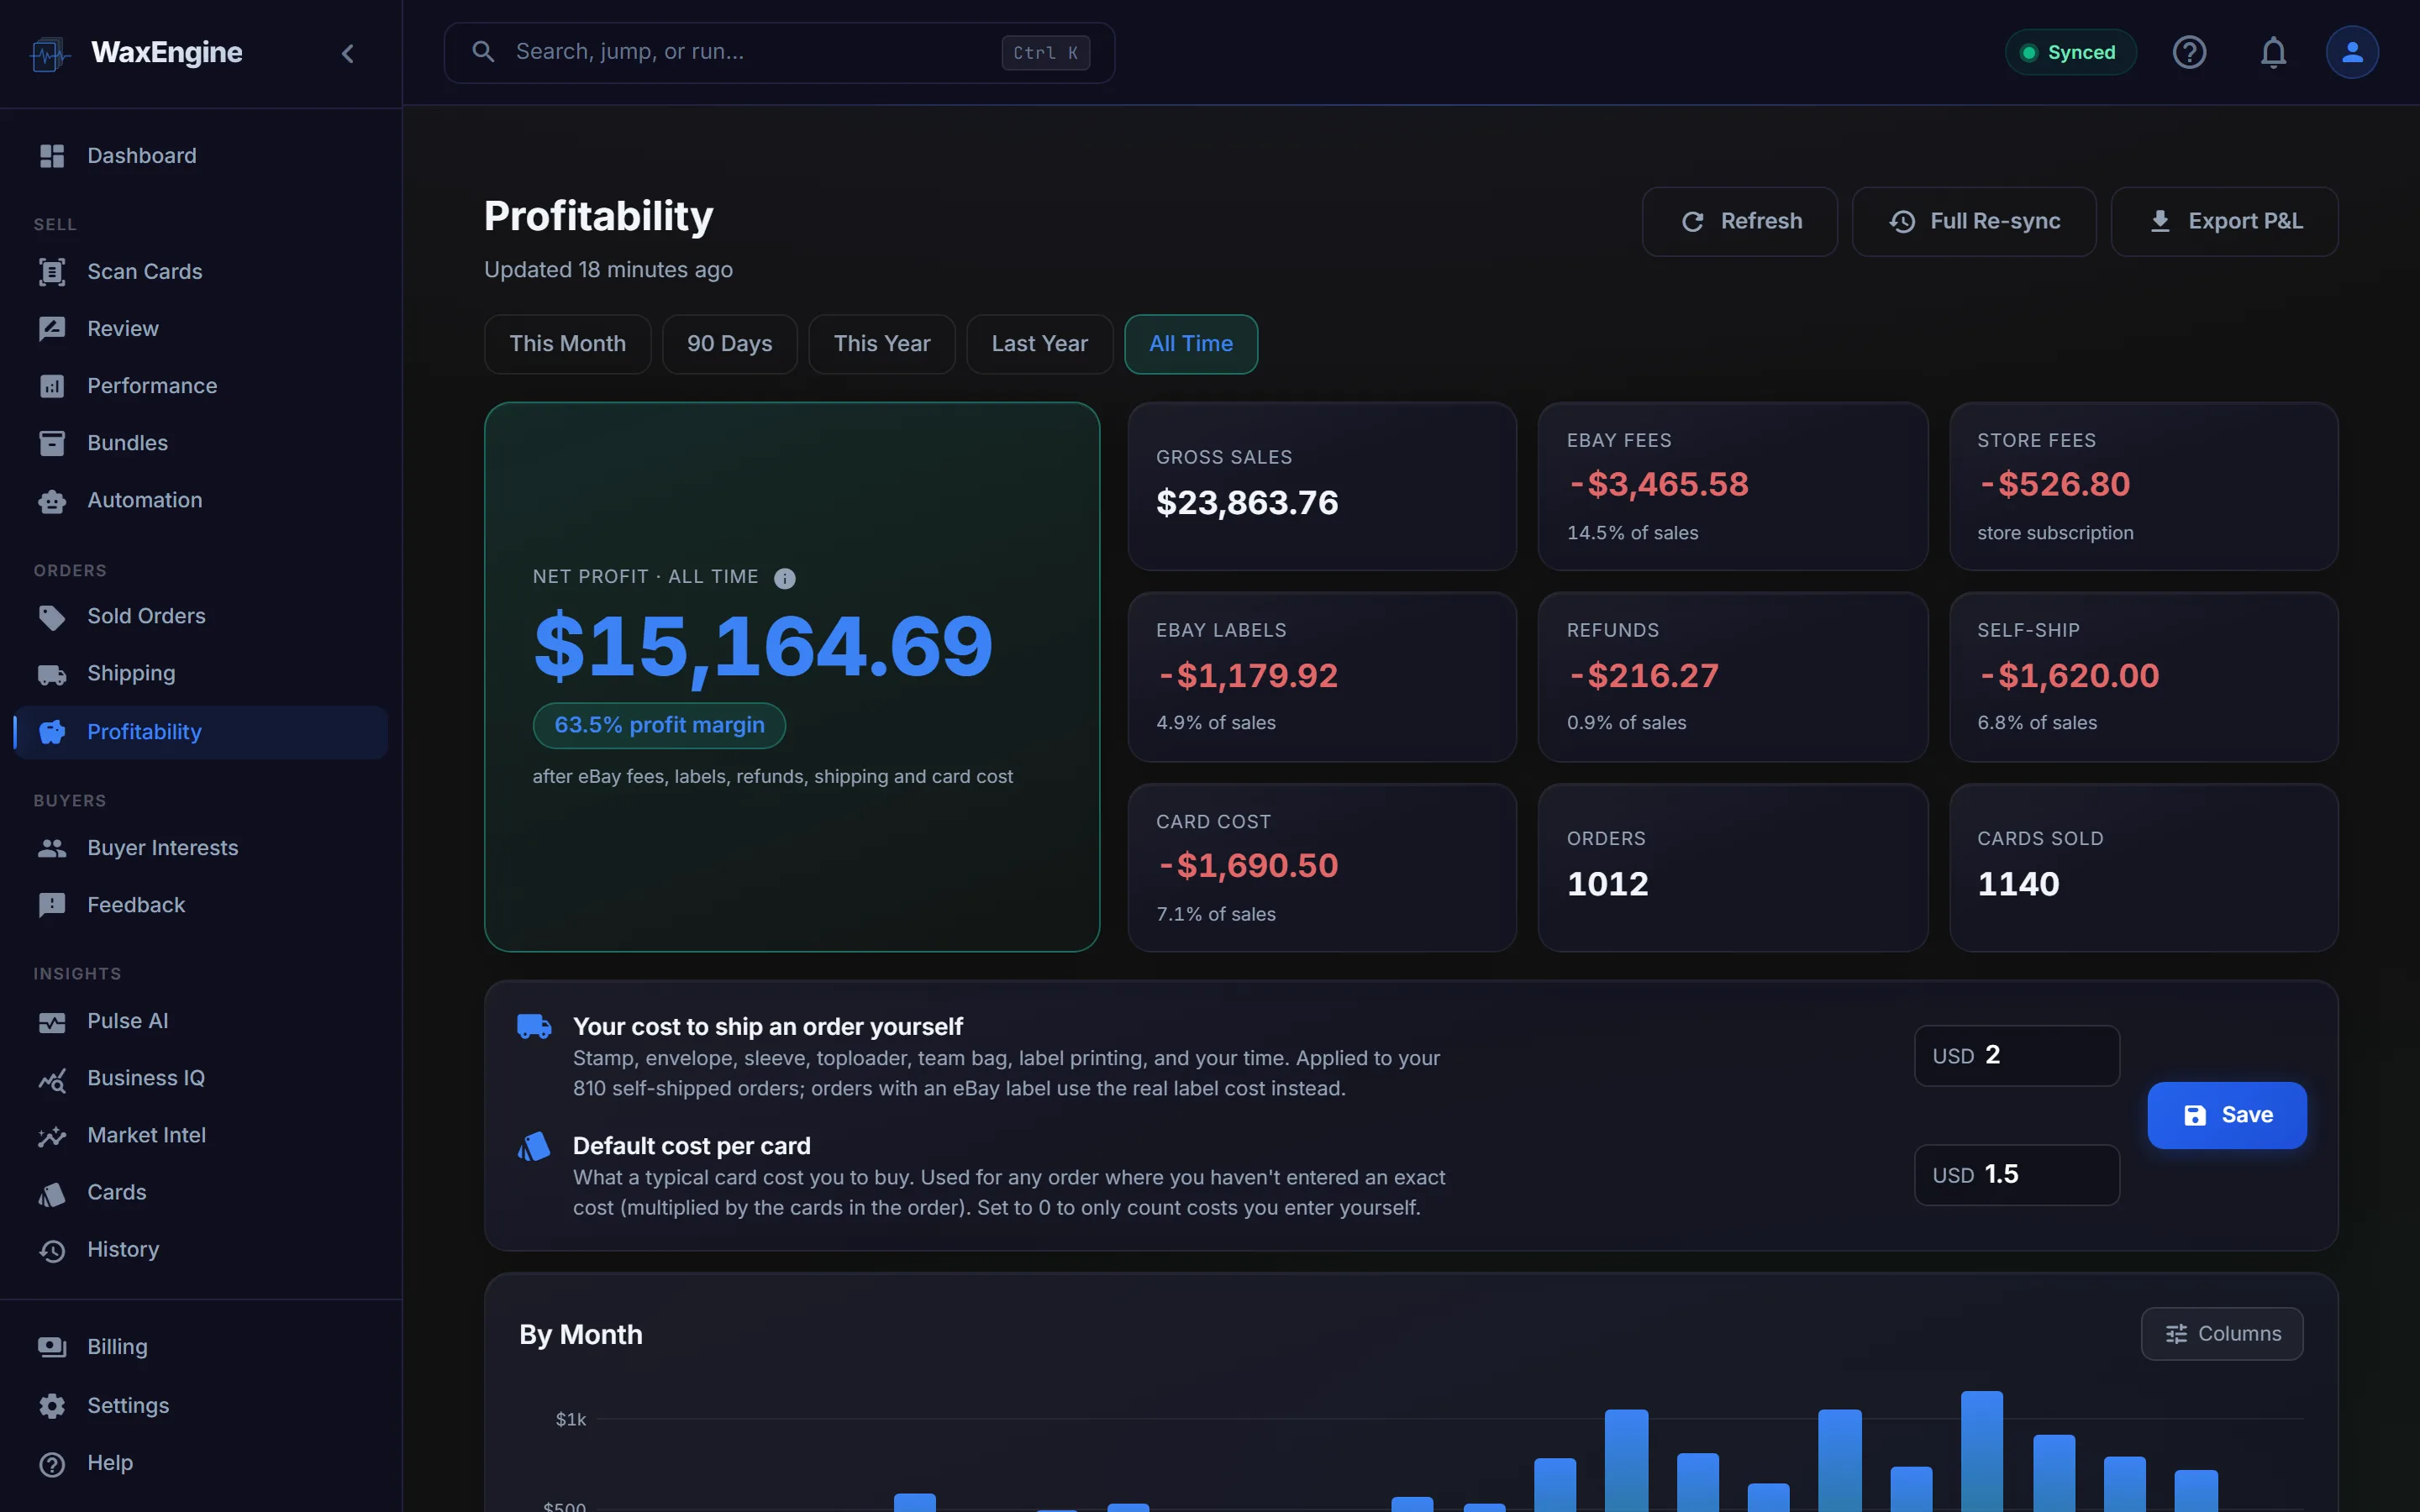Select the Last Year range tab
2420x1512 pixels.
[x=1039, y=344]
